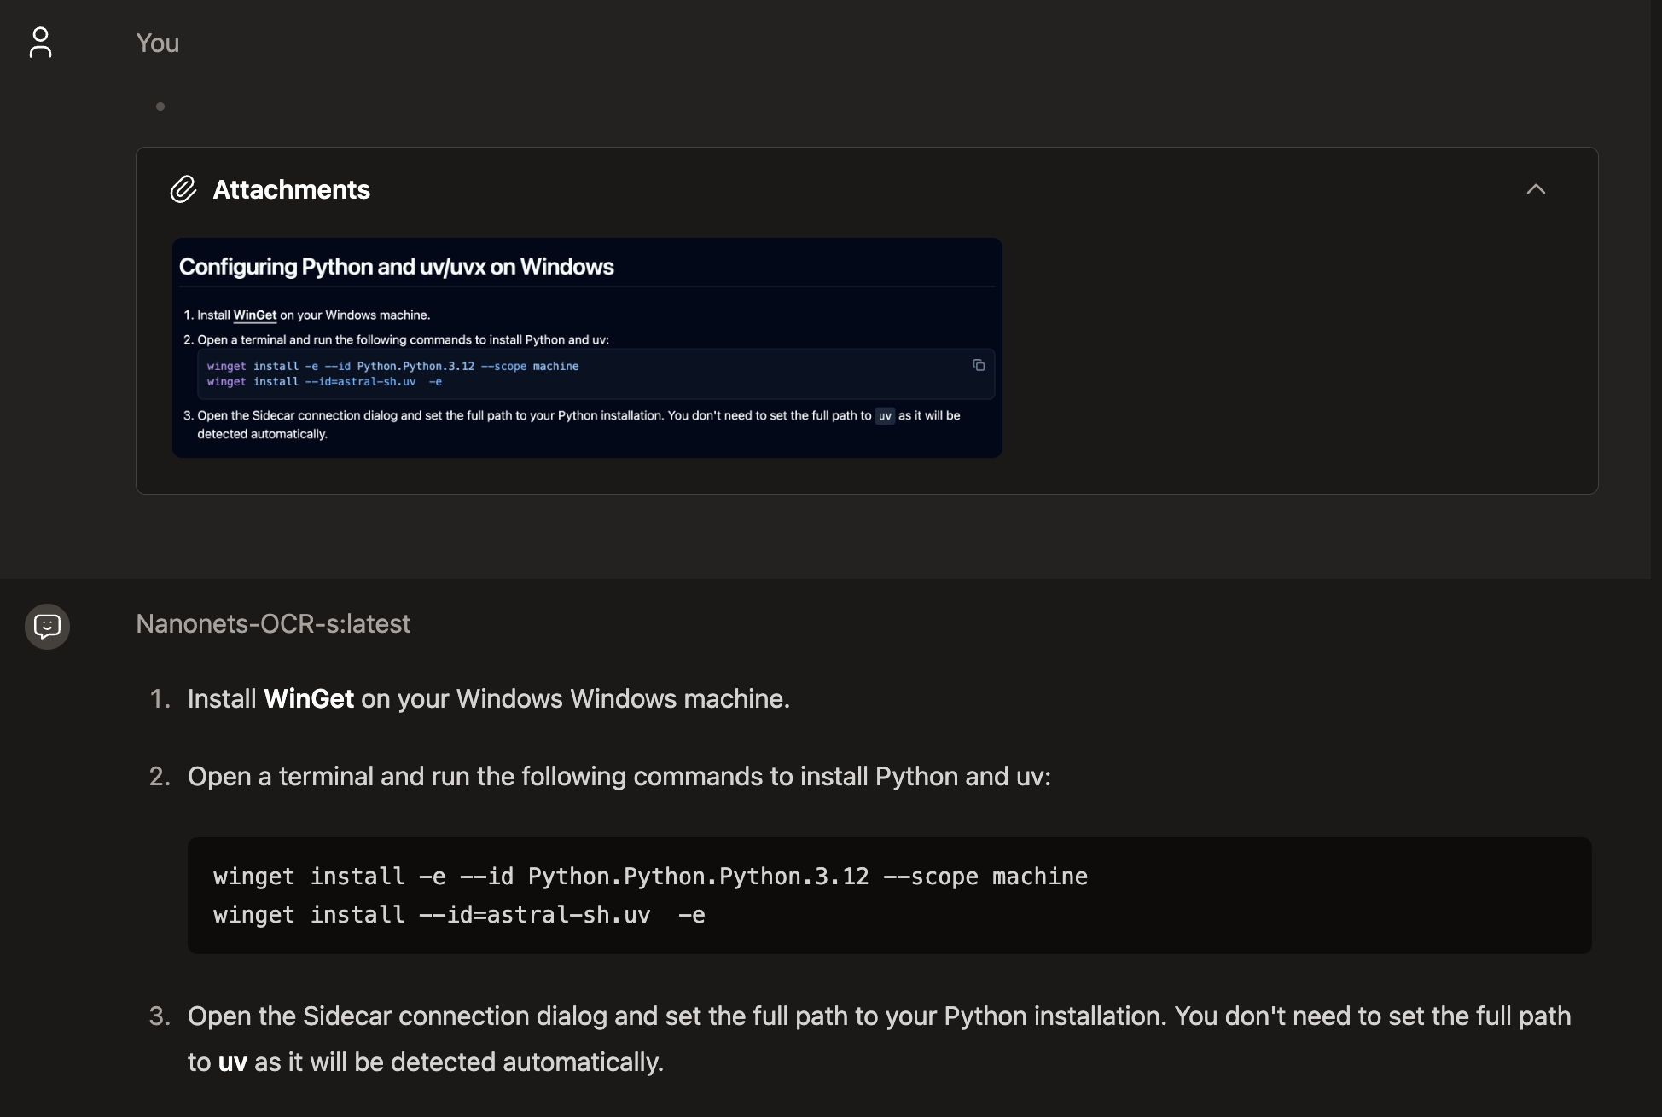This screenshot has height=1117, width=1662.
Task: Open the attached Windows setup screenshot thumbnail
Action: [x=587, y=348]
